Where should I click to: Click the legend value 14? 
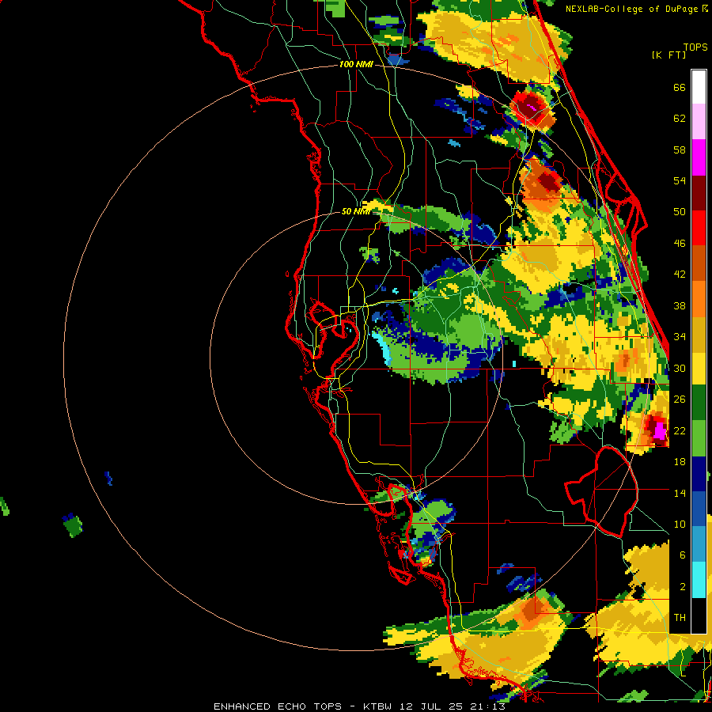680,493
